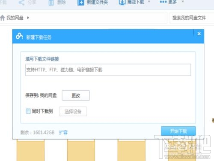214x161 pixels.
Task: Click 开始下载 to start download
Action: click(178, 131)
